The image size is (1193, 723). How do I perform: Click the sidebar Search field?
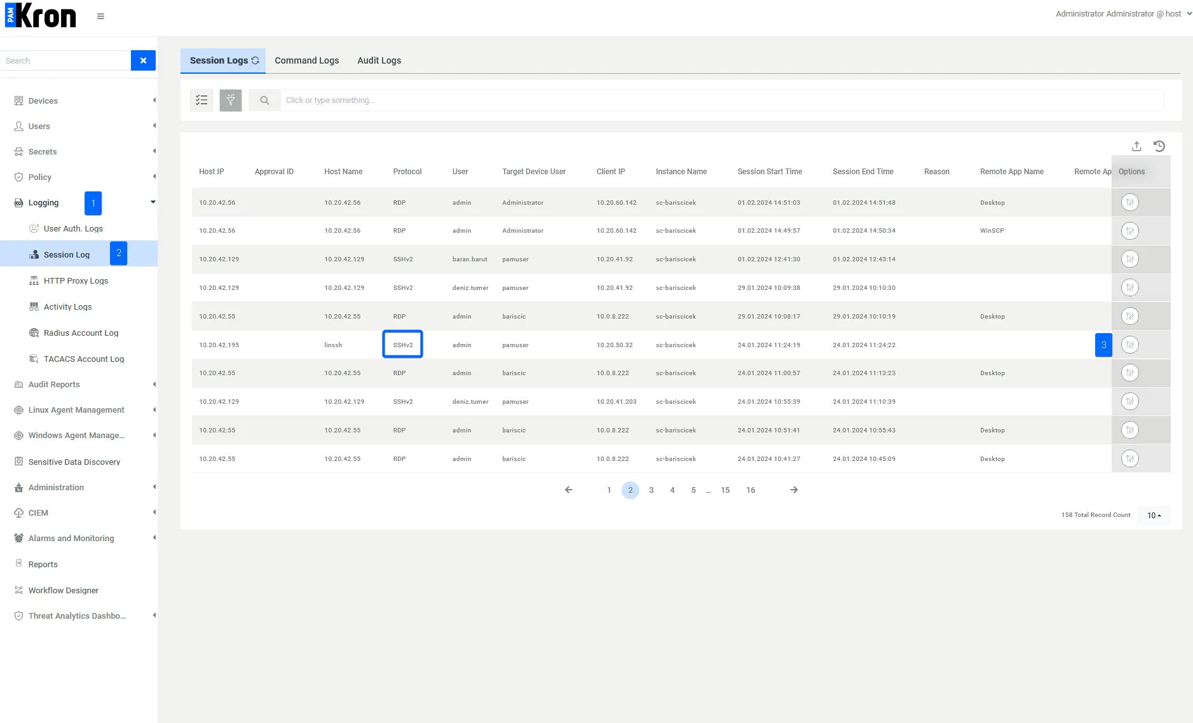pos(65,60)
